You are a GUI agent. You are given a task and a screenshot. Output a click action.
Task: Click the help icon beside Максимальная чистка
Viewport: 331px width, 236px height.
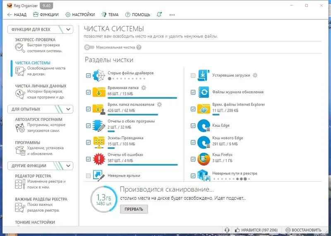pos(139,47)
